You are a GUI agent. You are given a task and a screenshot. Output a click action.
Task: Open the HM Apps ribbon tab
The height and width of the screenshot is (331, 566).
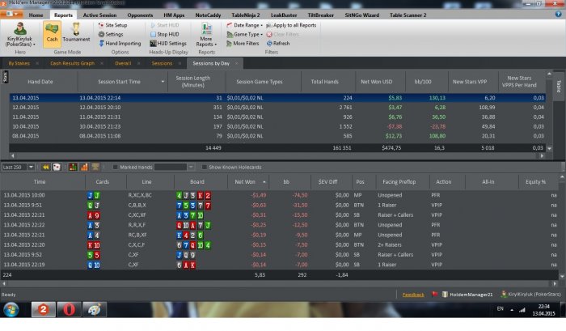[174, 15]
